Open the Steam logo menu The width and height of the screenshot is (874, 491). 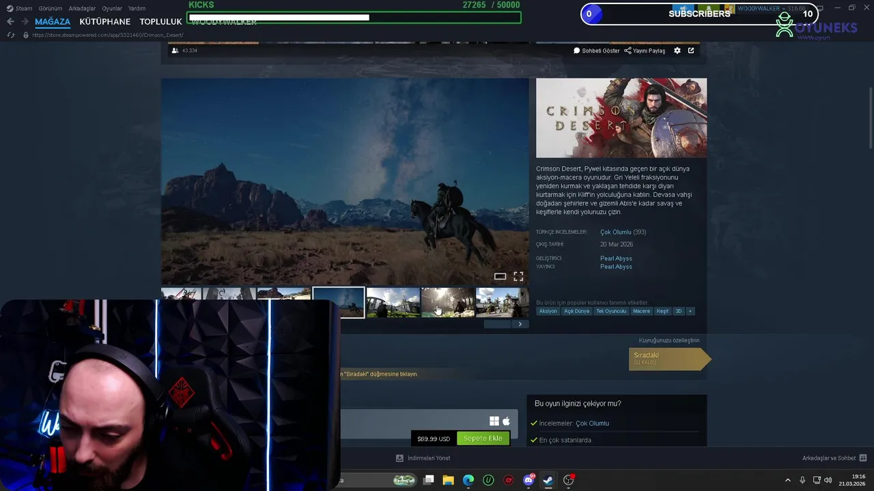pos(19,8)
